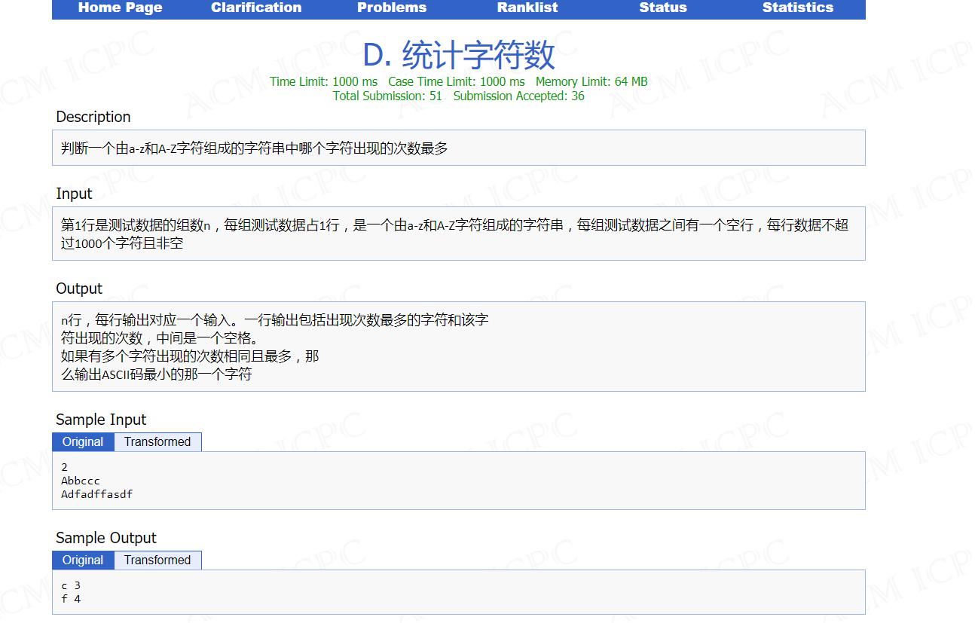Click the output line 么输出ASCII码最小的那一个字符
This screenshot has width=975, height=623.
[156, 374]
